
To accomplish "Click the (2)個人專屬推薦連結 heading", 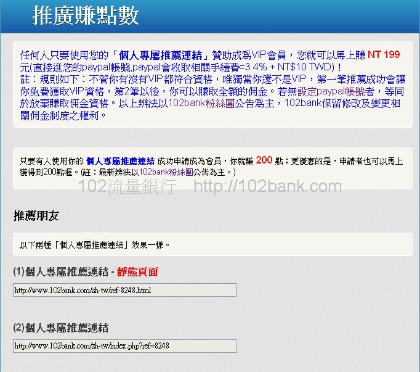I will pos(61,328).
